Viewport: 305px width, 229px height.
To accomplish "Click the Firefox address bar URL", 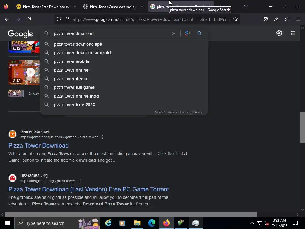I will click(x=151, y=19).
